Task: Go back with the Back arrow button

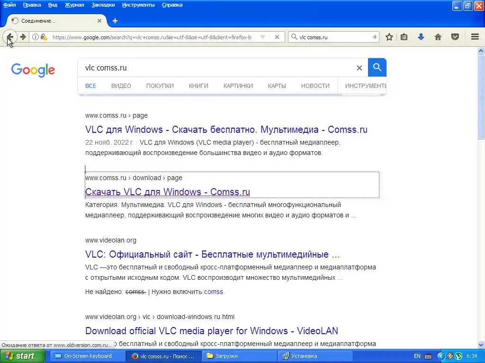Action: pyautogui.click(x=10, y=37)
